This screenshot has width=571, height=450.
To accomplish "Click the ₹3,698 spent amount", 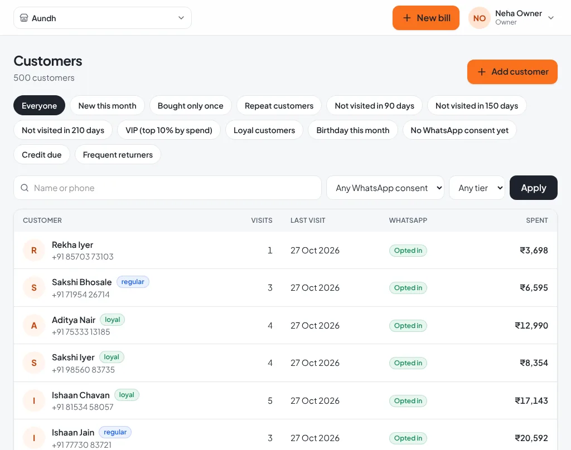I will pos(534,250).
